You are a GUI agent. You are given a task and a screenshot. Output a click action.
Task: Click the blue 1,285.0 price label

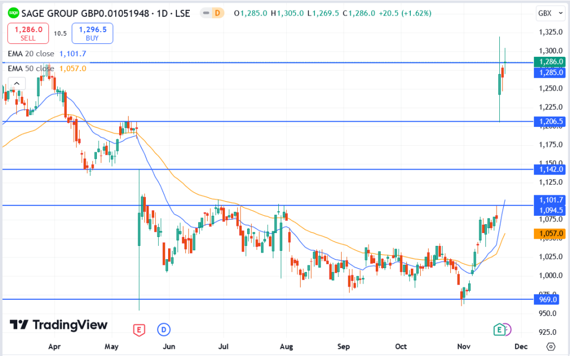[549, 72]
